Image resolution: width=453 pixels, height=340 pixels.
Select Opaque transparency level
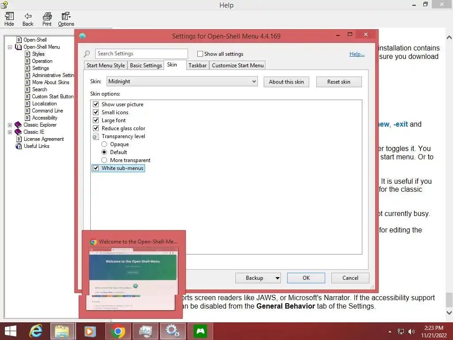(104, 144)
